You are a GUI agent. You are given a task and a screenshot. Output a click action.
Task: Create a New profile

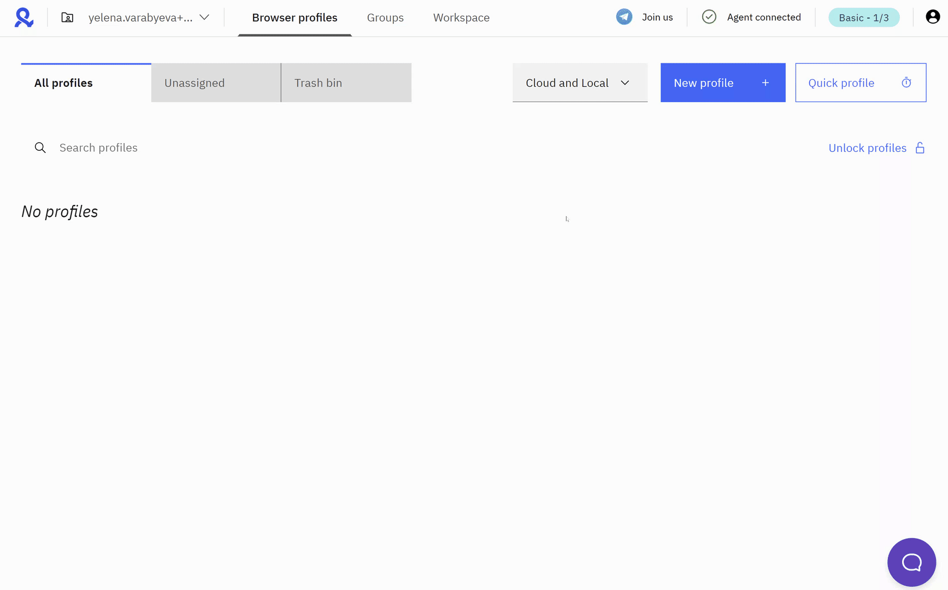click(x=723, y=82)
